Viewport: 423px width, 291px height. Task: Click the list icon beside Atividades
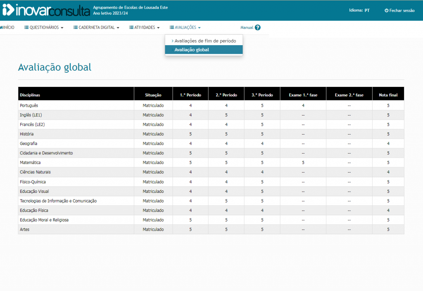pyautogui.click(x=131, y=27)
